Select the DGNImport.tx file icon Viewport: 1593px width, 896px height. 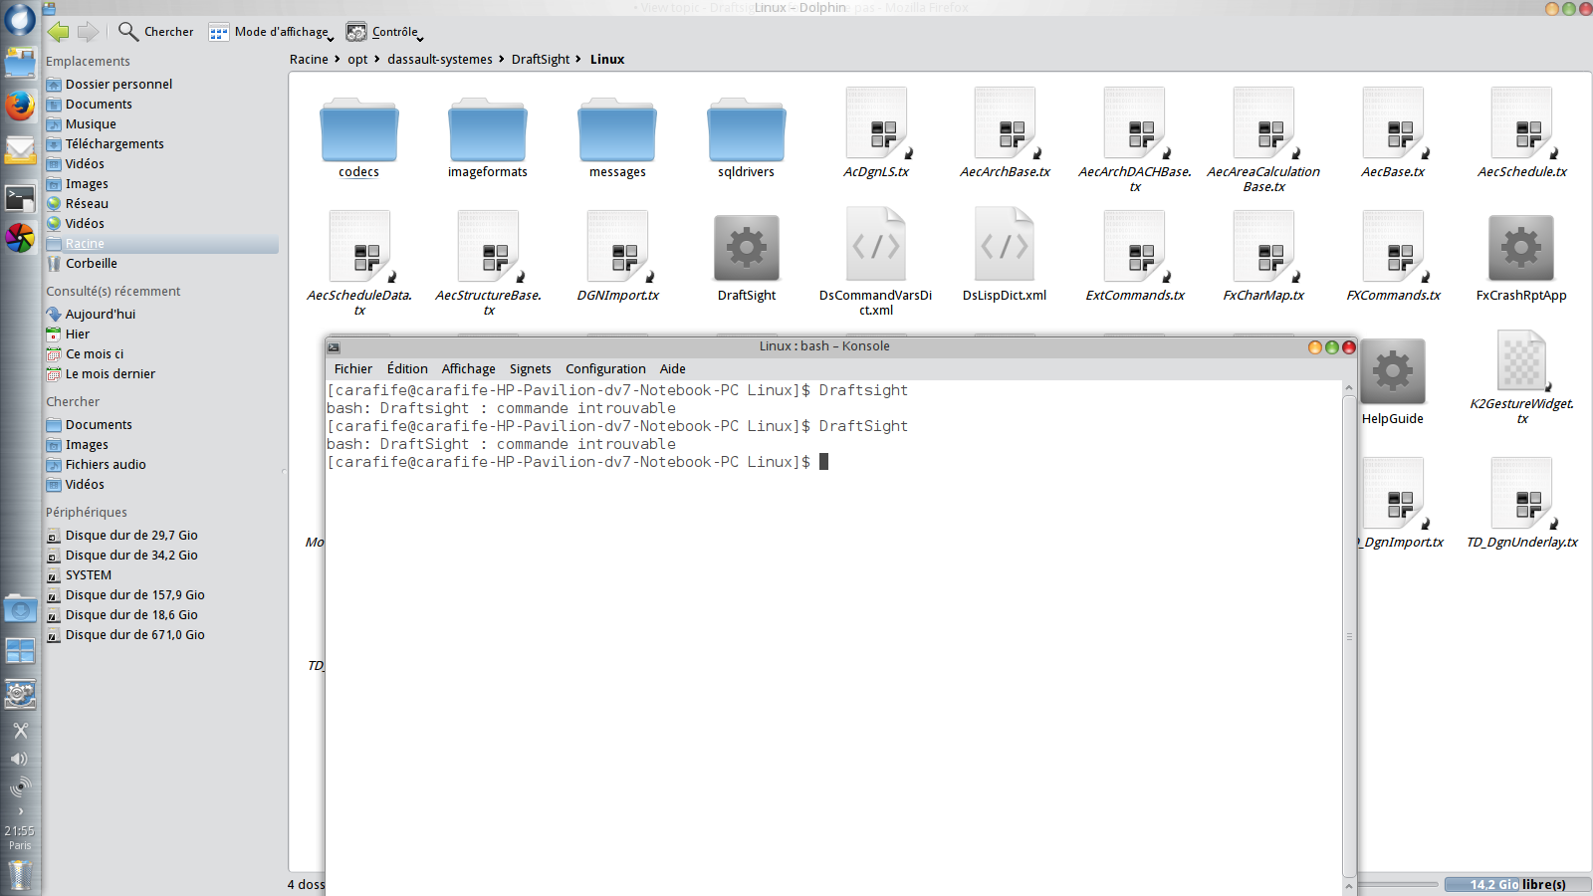(x=618, y=247)
